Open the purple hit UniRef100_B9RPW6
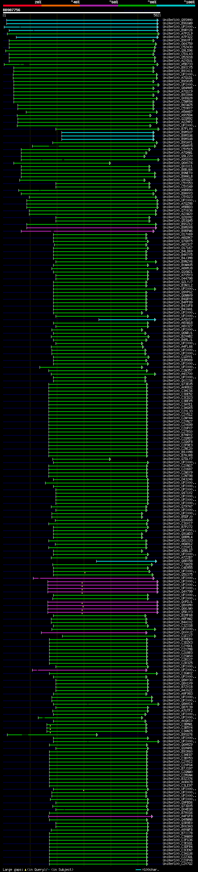Image resolution: width=198 pixels, height=872 pixels. (177, 231)
